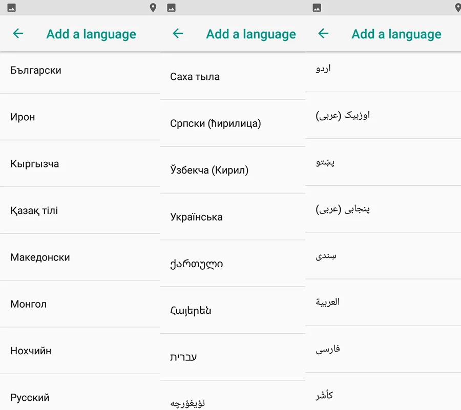This screenshot has width=461, height=410.
Task: Select Кыргызча language
Action: (80, 164)
